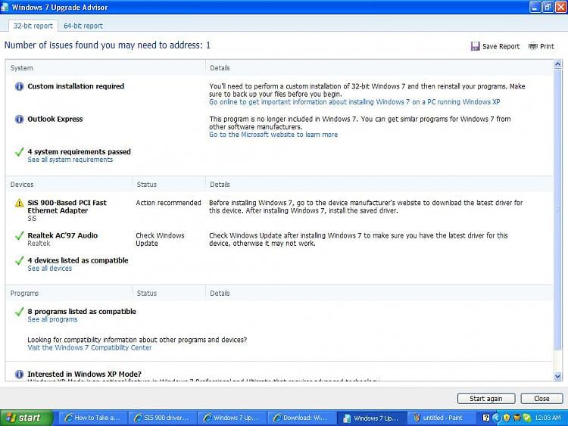
Task: Click the Programs column header
Action: click(24, 294)
